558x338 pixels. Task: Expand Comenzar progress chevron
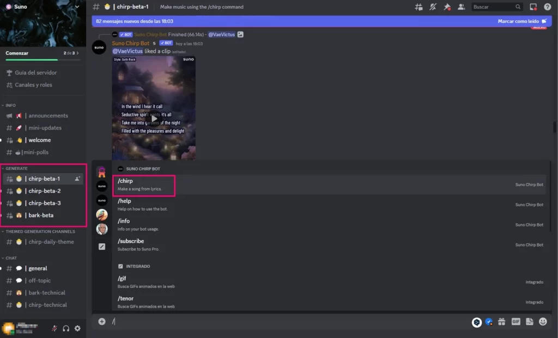click(x=77, y=53)
